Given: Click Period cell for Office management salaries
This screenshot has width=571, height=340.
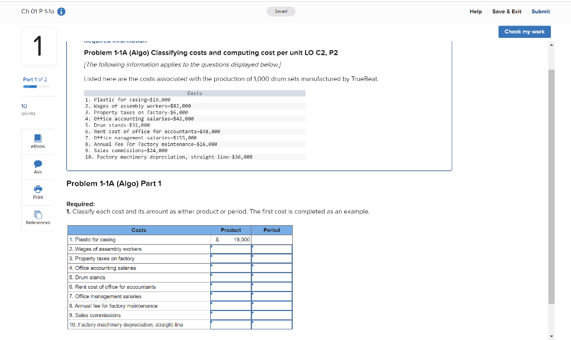Looking at the screenshot, I should coord(272,297).
